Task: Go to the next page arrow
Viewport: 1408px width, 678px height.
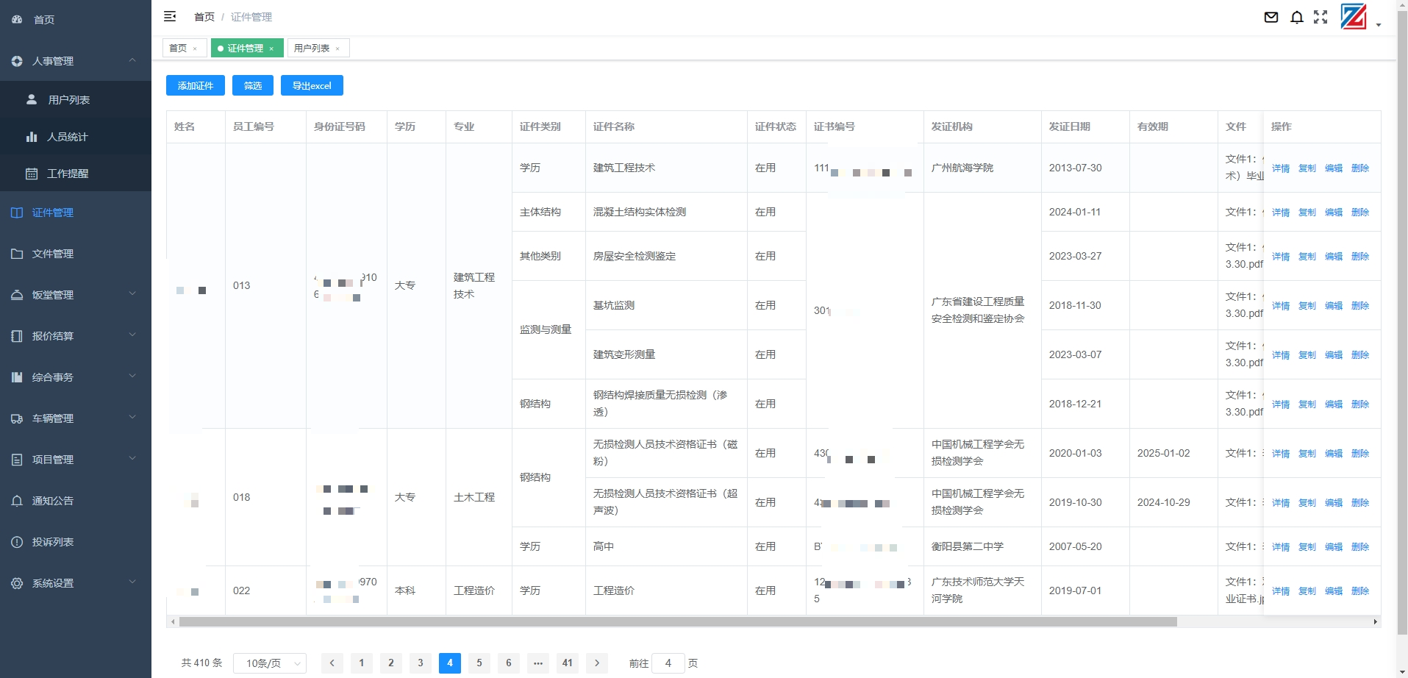Action: pos(597,663)
